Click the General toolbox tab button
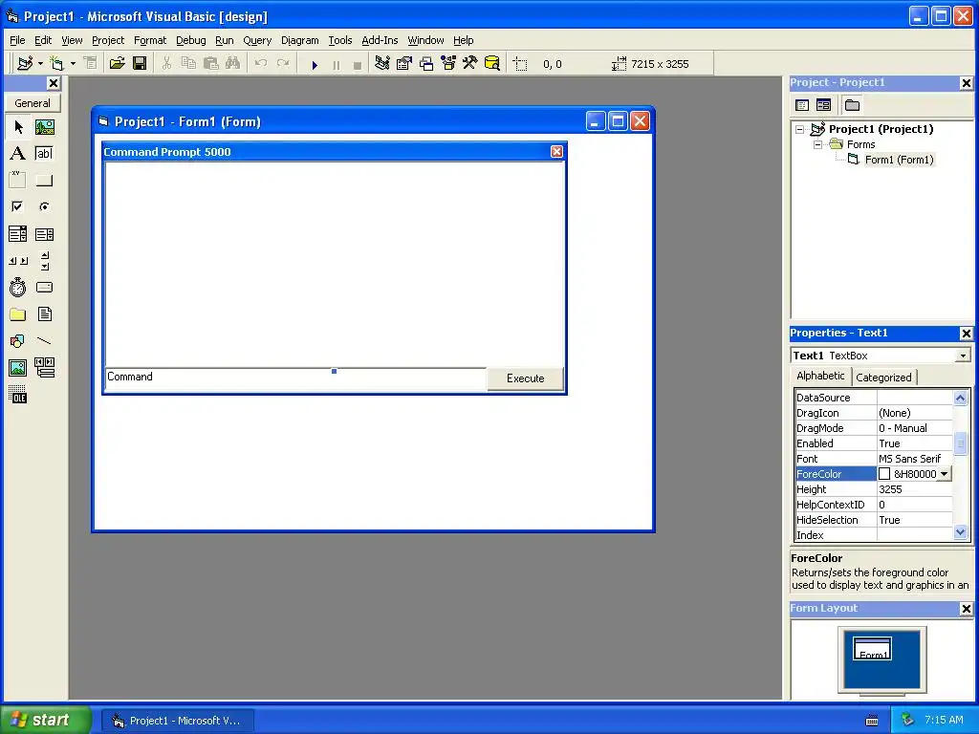Screen dimensions: 979x734 33,103
